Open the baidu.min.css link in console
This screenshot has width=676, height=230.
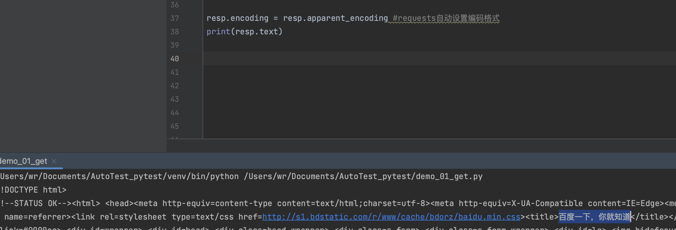click(391, 217)
